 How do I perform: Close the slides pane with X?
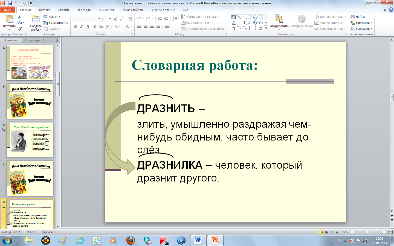tap(57, 40)
